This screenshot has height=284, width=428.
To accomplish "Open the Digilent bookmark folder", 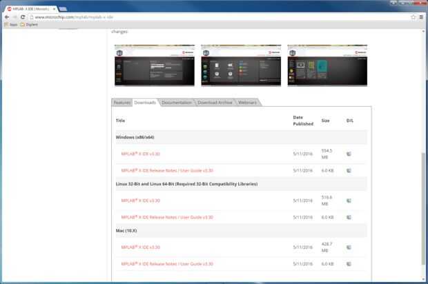I will point(29,25).
